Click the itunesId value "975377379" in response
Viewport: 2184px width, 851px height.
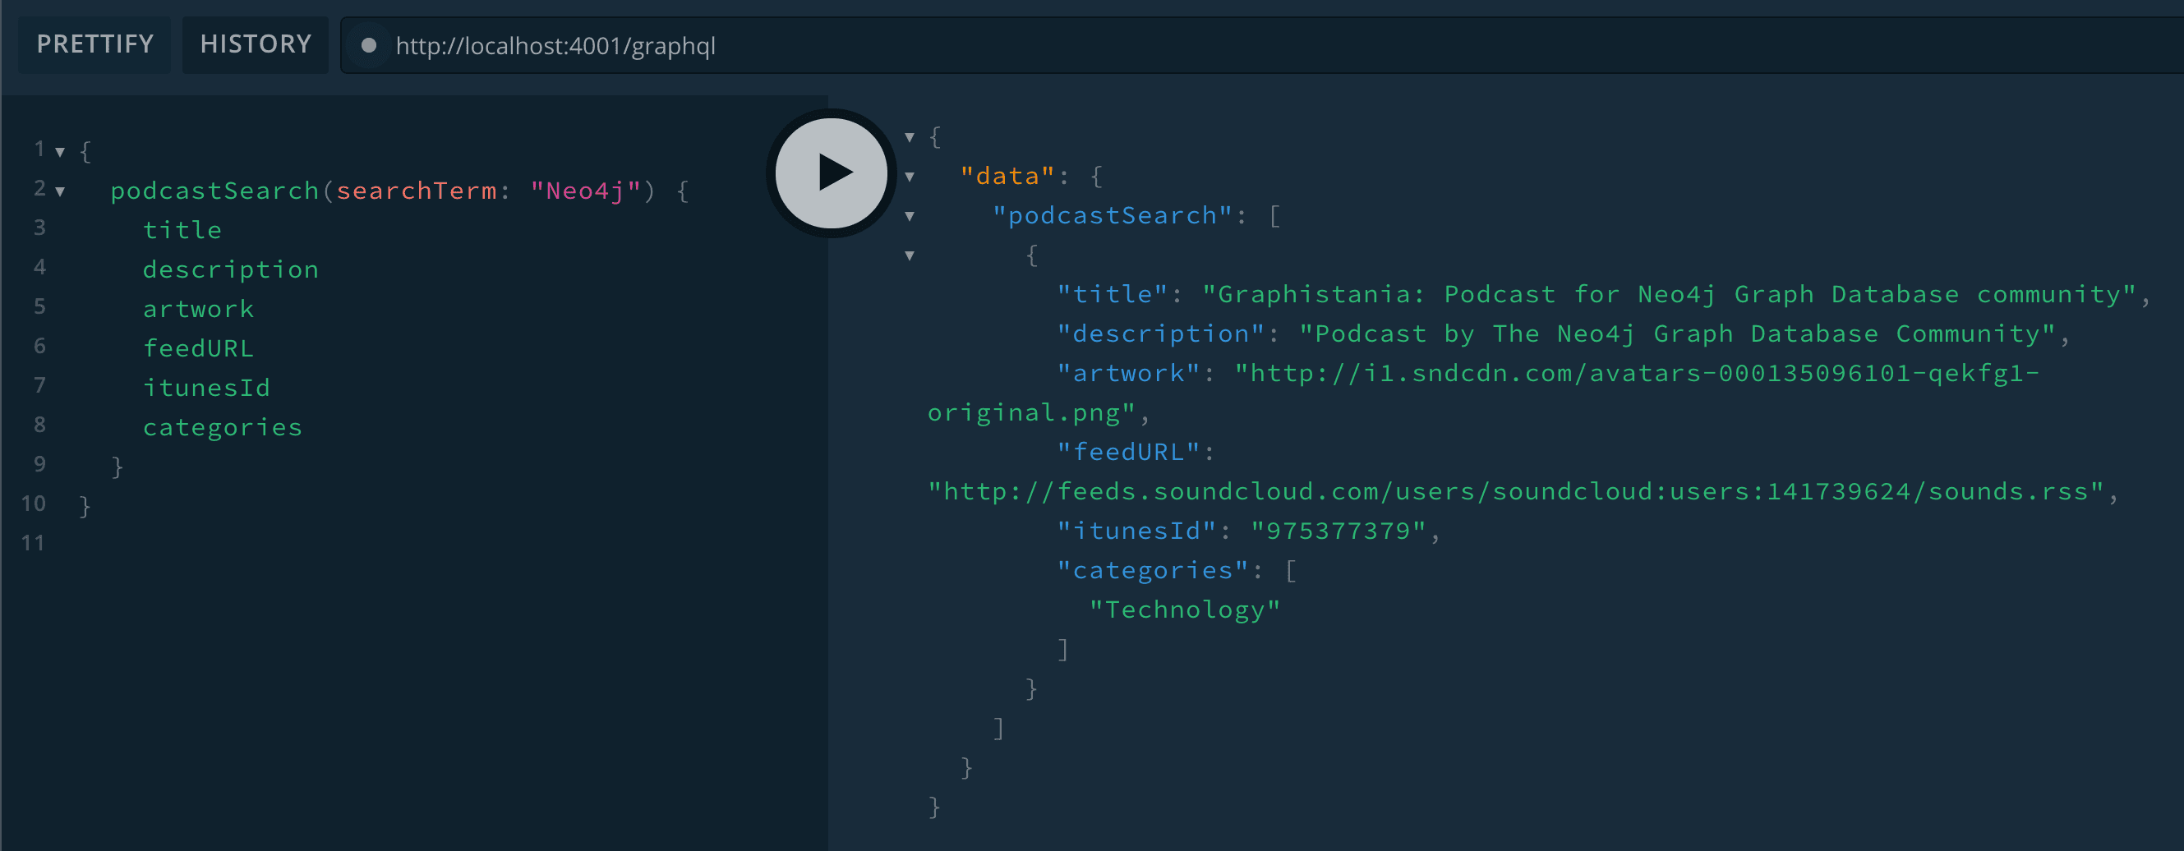tap(1337, 531)
